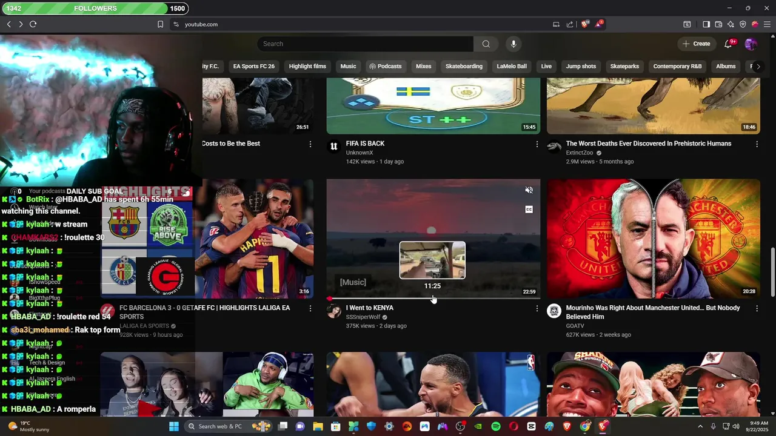
Task: Select the Contemporary R&B chip
Action: click(x=677, y=67)
